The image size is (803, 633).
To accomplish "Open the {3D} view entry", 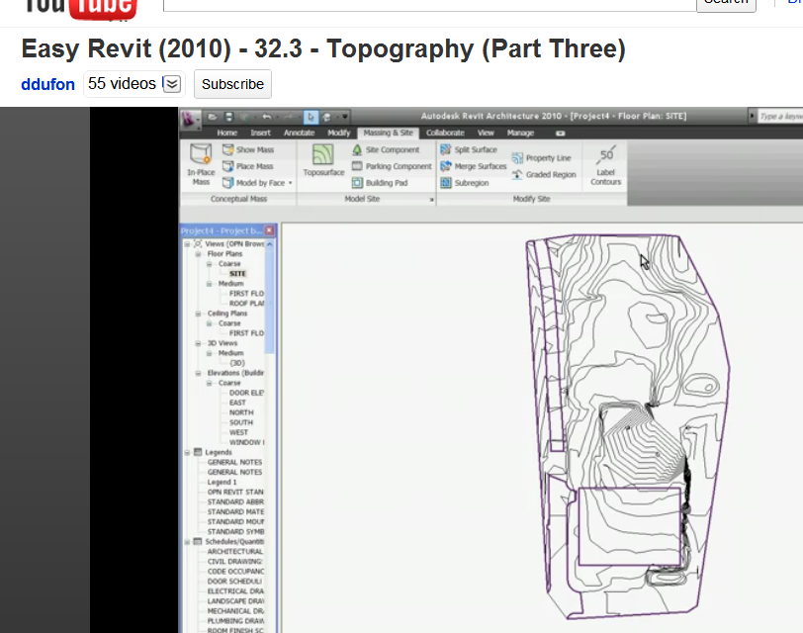I will pos(237,363).
